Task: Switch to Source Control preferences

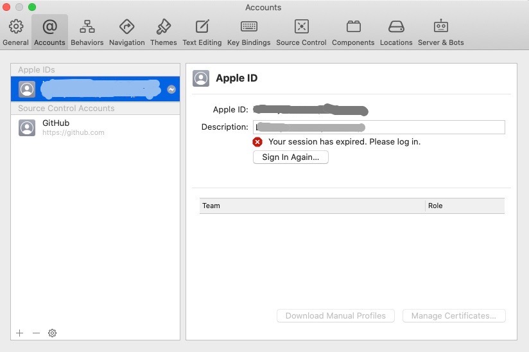Action: pos(301,32)
